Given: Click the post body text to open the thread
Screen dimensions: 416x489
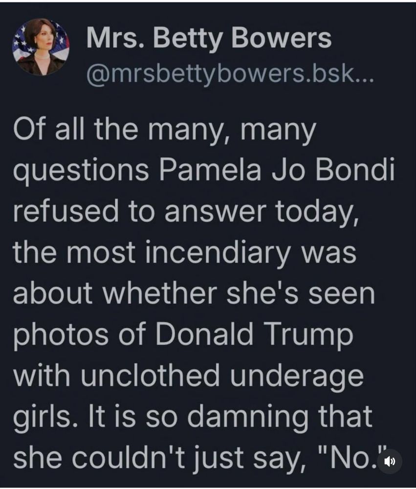Looking at the screenshot, I should 204,293.
